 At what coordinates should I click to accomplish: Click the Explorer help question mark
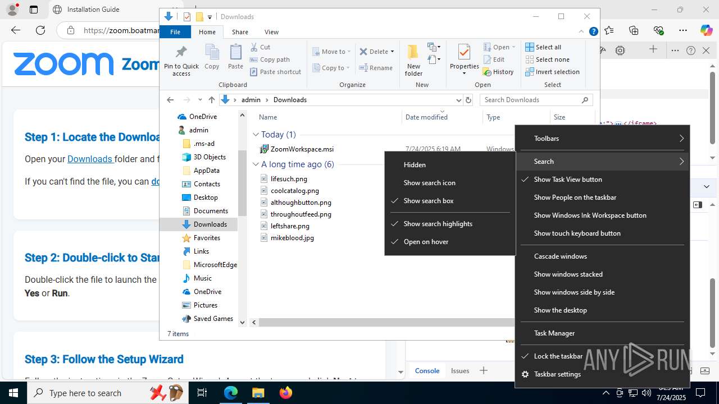[593, 32]
